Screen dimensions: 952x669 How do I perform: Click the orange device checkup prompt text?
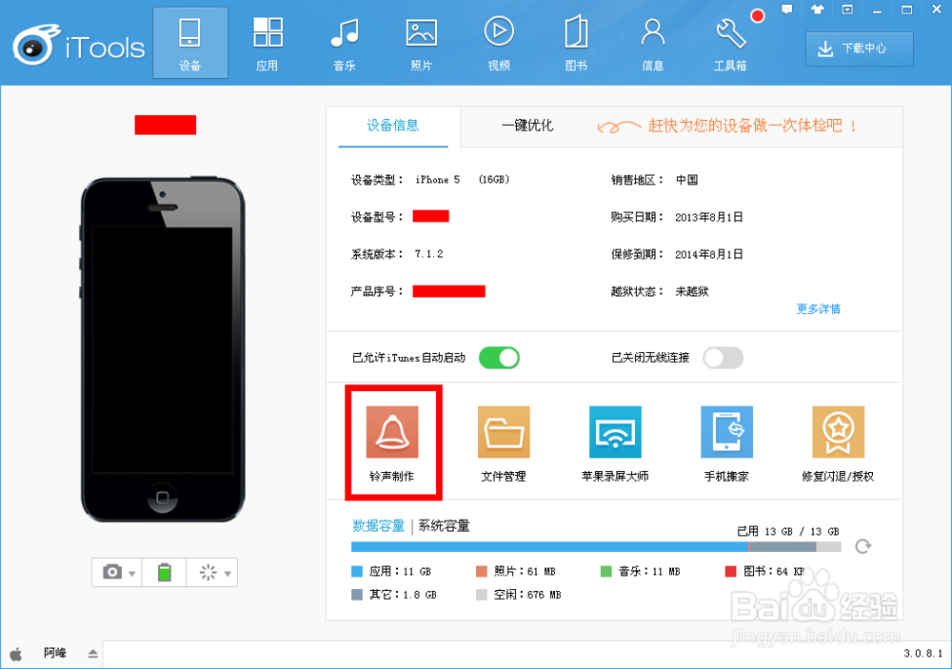(x=752, y=126)
